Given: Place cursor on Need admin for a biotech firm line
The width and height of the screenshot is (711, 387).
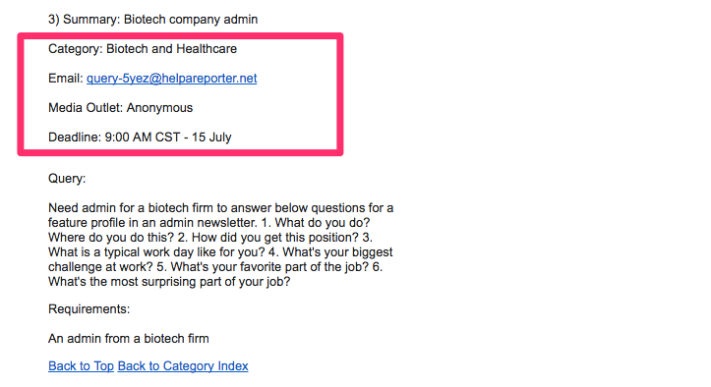Looking at the screenshot, I should click(x=221, y=208).
